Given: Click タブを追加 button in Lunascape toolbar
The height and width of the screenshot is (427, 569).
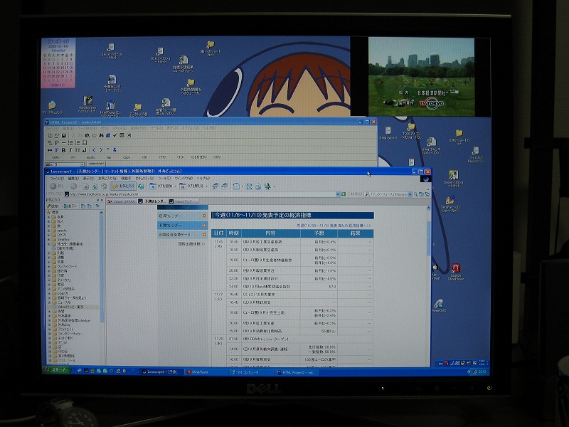Looking at the screenshot, I should (x=162, y=186).
